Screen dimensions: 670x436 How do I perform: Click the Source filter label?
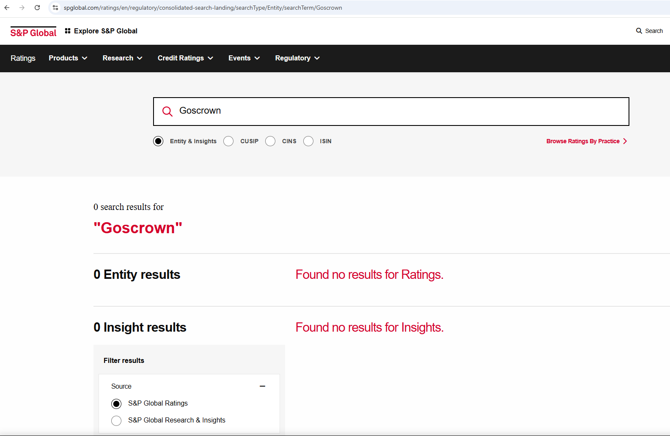[121, 386]
